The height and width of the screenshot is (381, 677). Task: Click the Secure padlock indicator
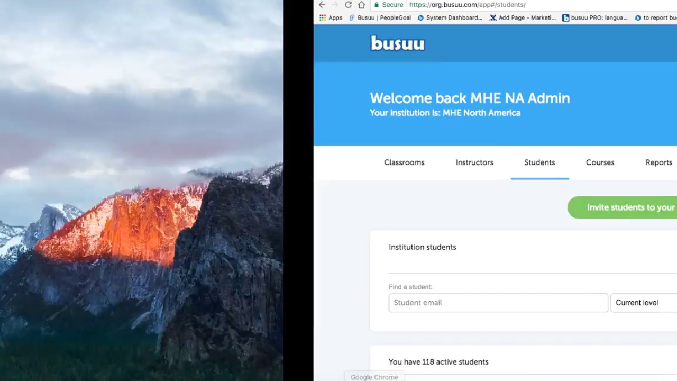[x=389, y=5]
